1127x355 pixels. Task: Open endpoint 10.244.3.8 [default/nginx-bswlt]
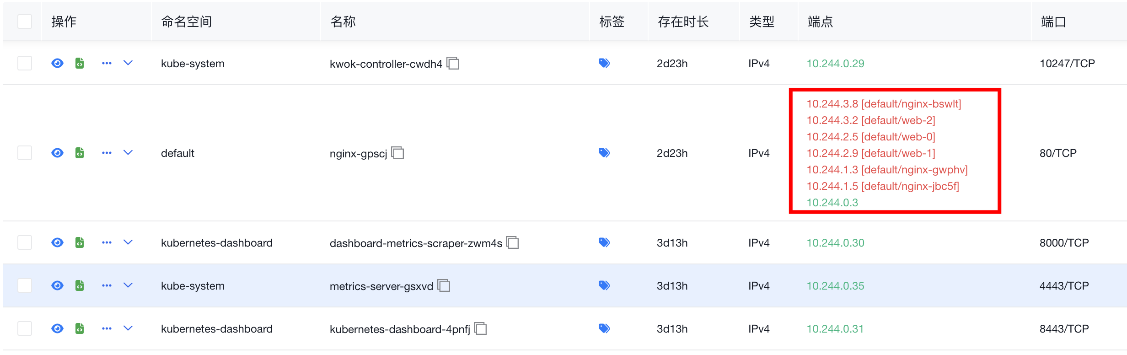tap(884, 104)
